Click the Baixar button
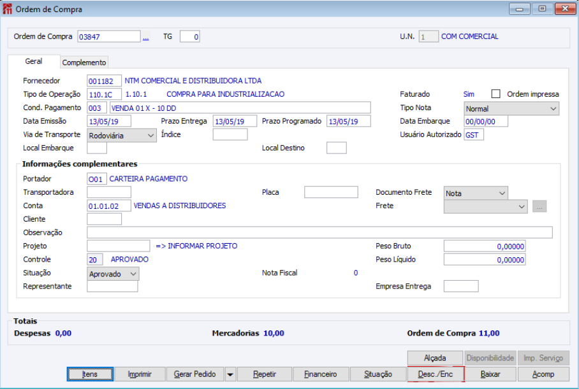Screen dimensions: 579x389 coord(490,374)
